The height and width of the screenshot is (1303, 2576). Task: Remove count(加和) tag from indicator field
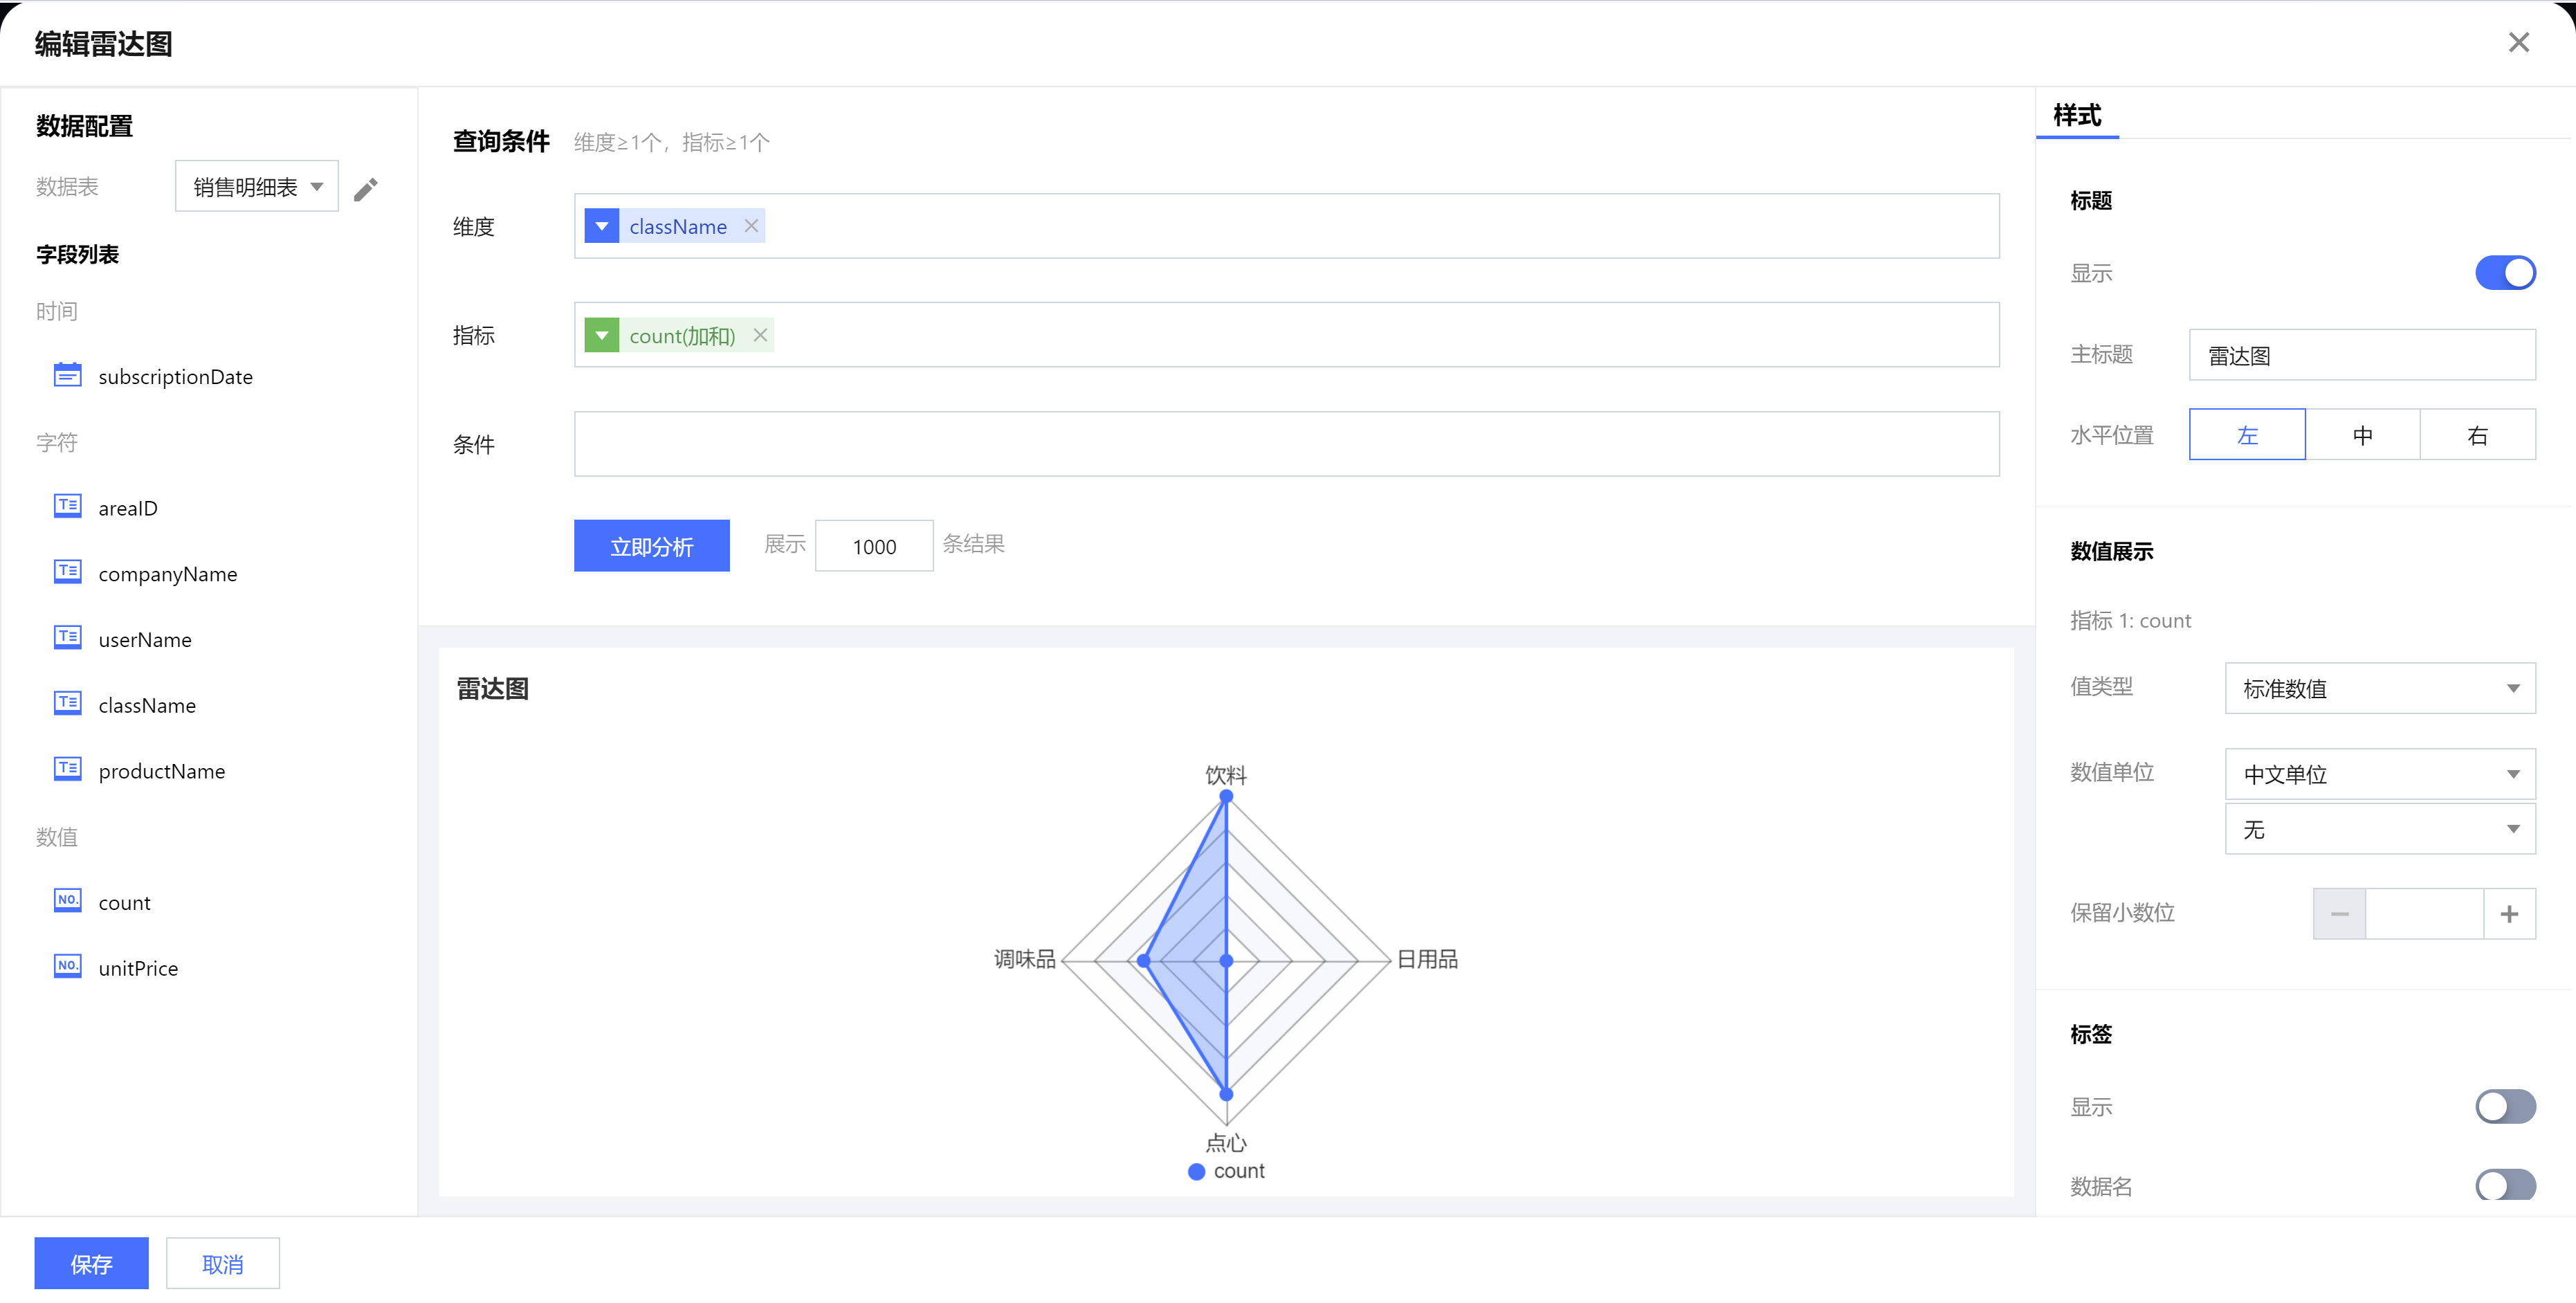pyautogui.click(x=760, y=335)
